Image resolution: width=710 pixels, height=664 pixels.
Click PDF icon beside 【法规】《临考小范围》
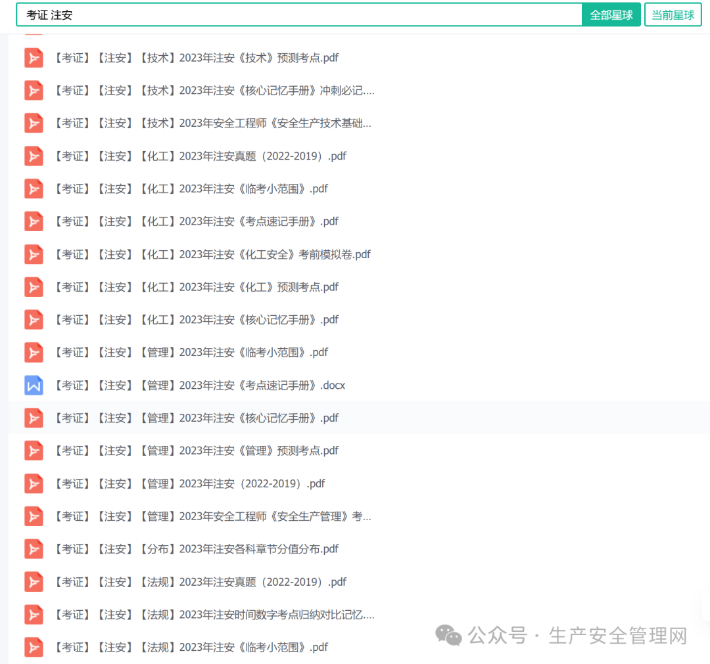click(x=34, y=647)
